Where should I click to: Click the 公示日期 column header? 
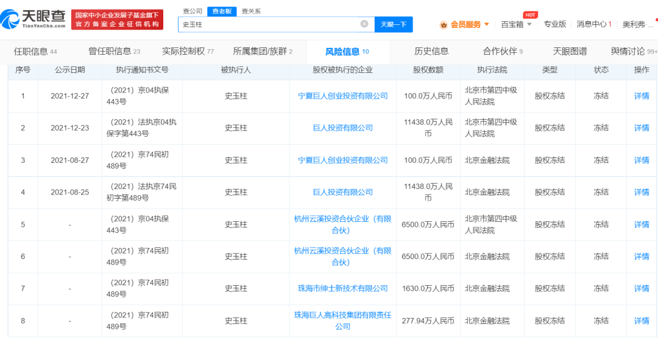point(69,70)
